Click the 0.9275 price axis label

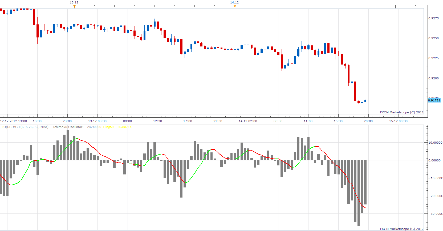(x=433, y=18)
